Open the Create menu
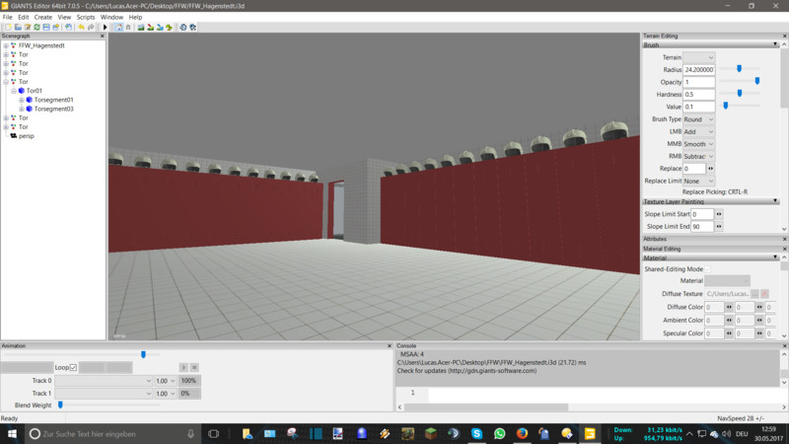789x444 pixels. coord(43,17)
